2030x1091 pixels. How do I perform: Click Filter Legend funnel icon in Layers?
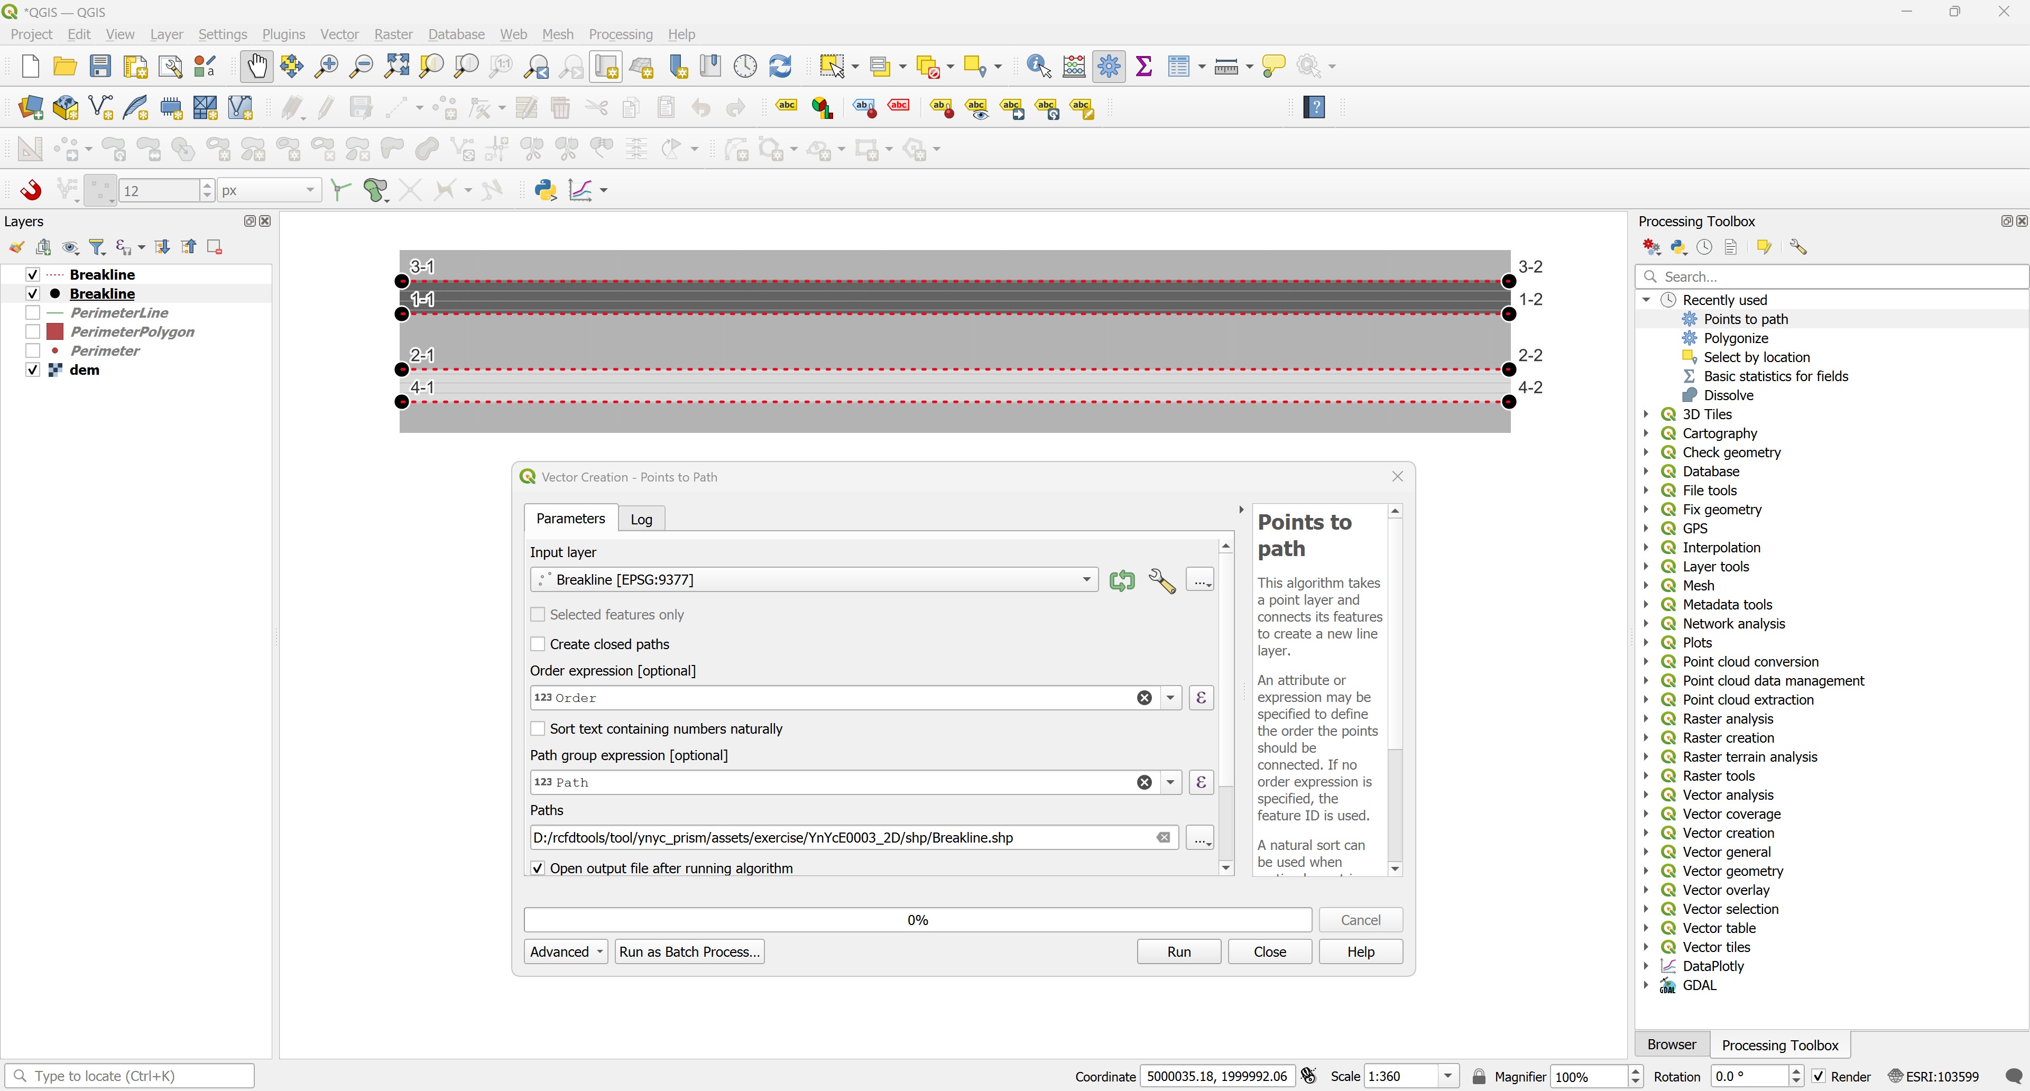97,247
